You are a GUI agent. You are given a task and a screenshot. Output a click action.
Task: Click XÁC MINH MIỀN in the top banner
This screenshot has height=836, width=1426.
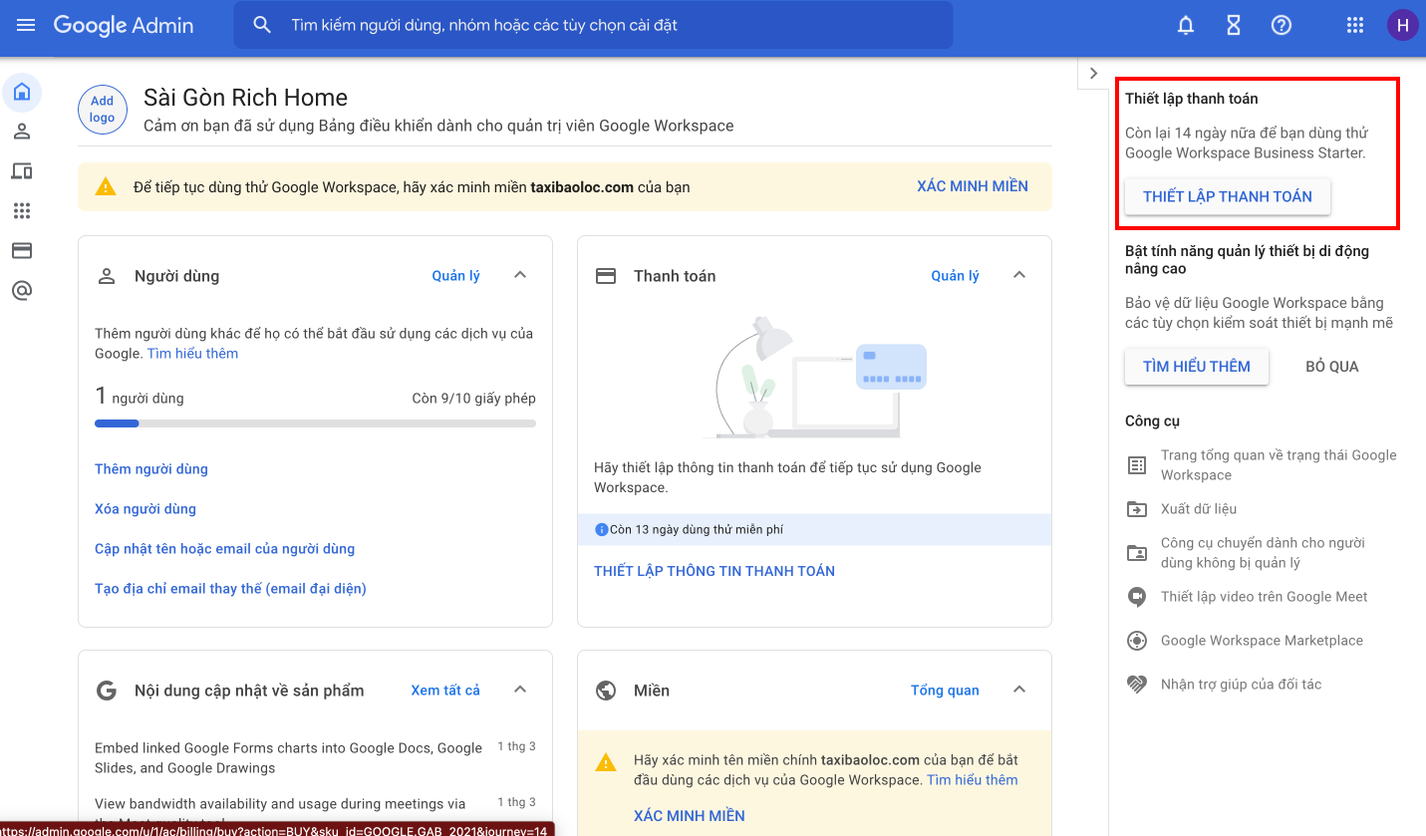[972, 186]
